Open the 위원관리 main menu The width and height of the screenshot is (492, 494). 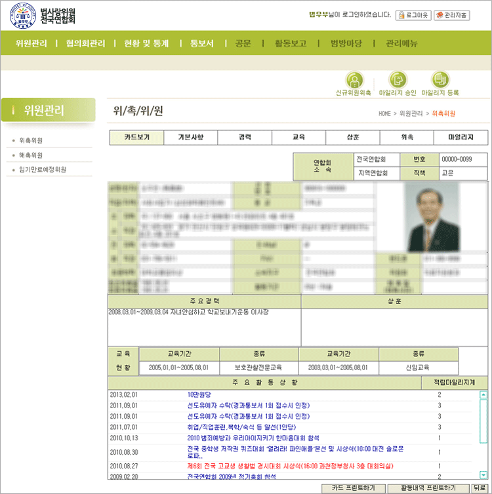tap(31, 44)
